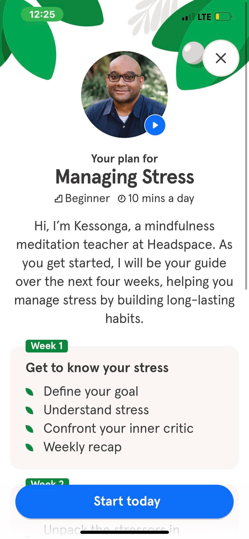This screenshot has height=539, width=249.
Task: Play Kessonga's introduction video
Action: (155, 126)
